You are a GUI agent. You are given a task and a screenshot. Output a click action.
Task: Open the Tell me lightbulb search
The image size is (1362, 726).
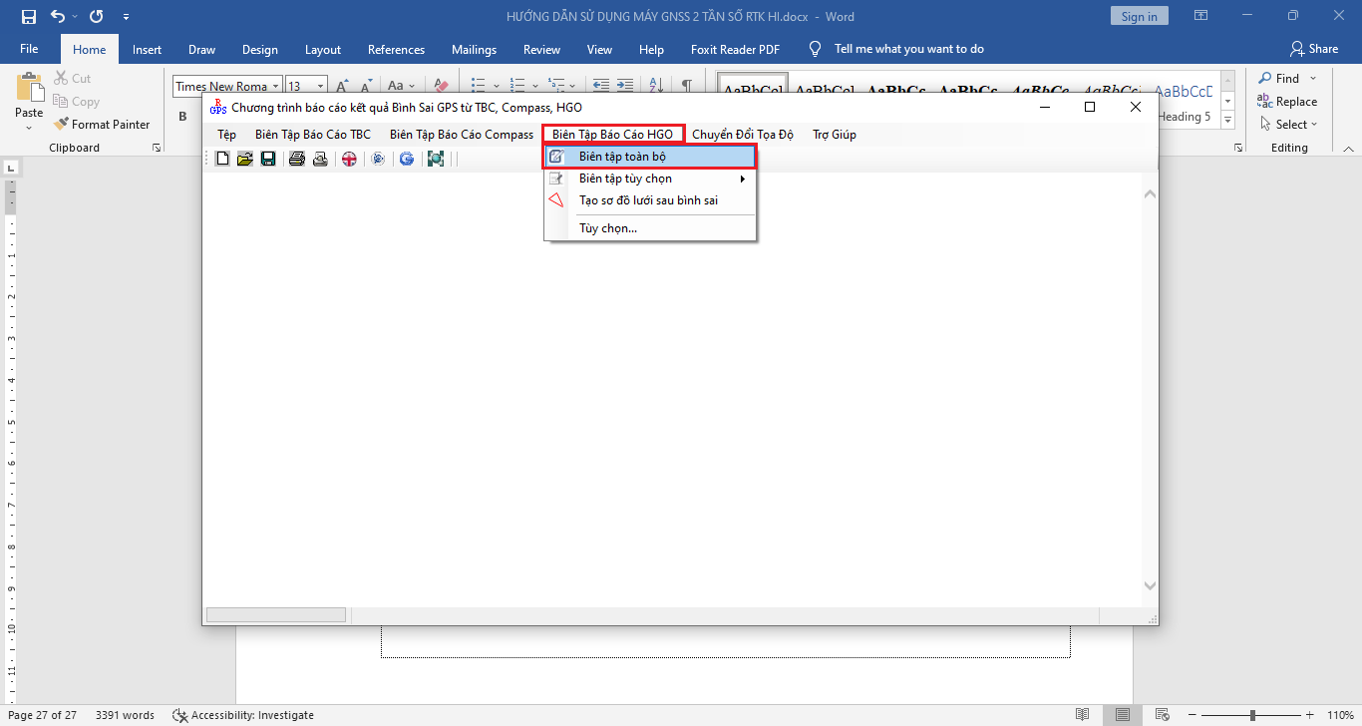816,49
